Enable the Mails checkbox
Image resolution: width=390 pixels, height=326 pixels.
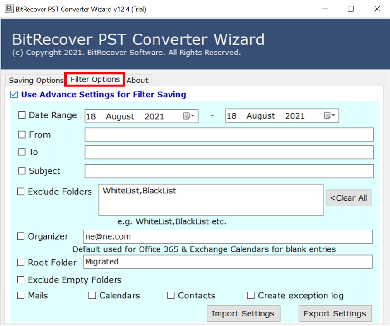20,295
